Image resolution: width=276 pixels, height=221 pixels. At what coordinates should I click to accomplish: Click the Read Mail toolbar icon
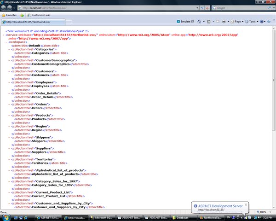(x=218, y=22)
